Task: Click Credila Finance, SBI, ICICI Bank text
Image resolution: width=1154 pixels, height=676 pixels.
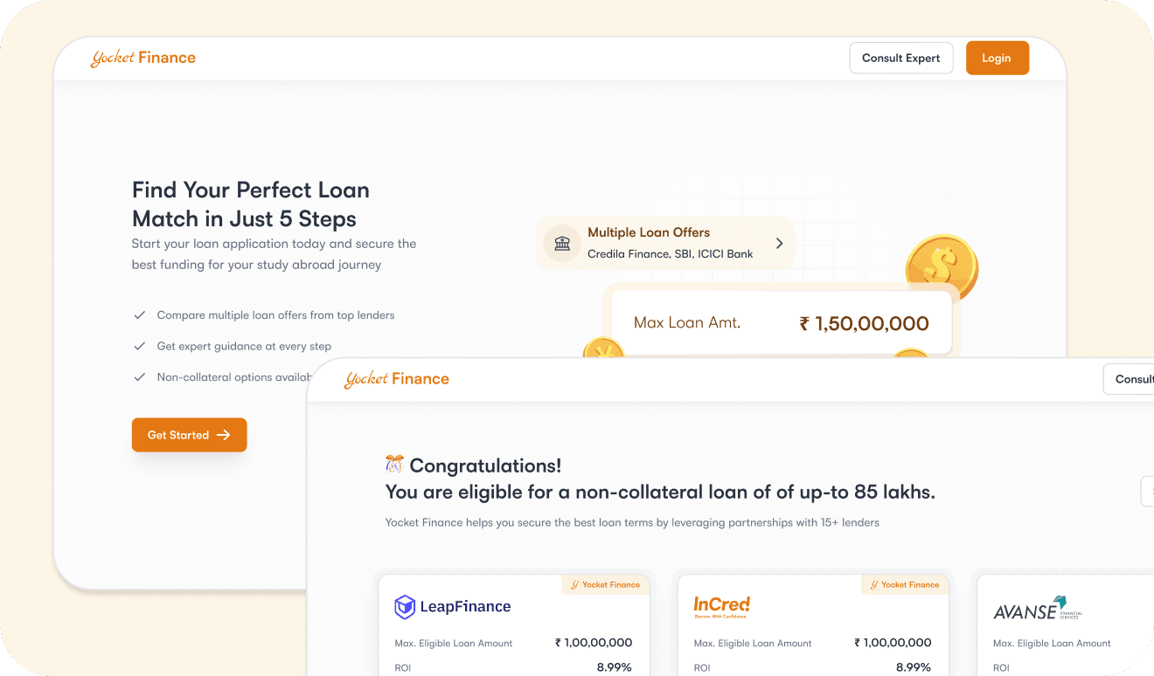Action: 671,253
